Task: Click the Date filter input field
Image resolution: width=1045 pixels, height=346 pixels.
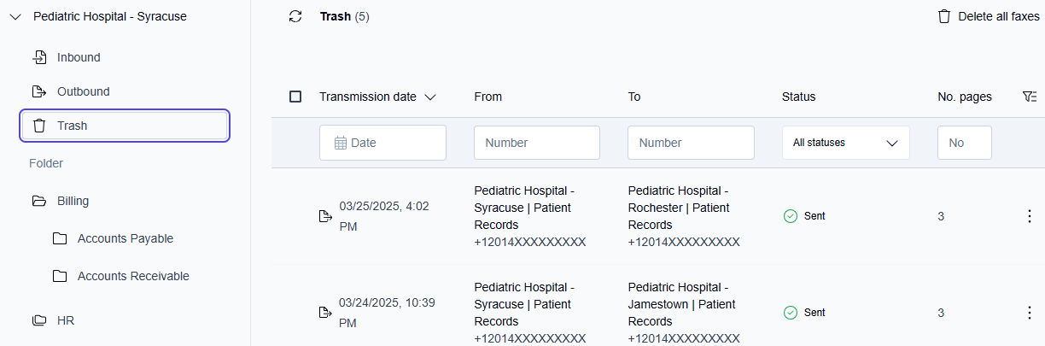Action: pos(382,143)
